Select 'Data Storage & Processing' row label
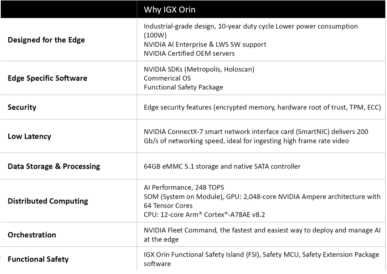 (x=54, y=166)
